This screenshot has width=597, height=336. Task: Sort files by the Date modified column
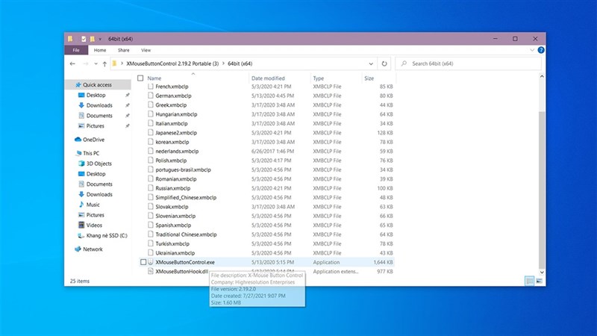click(x=268, y=78)
